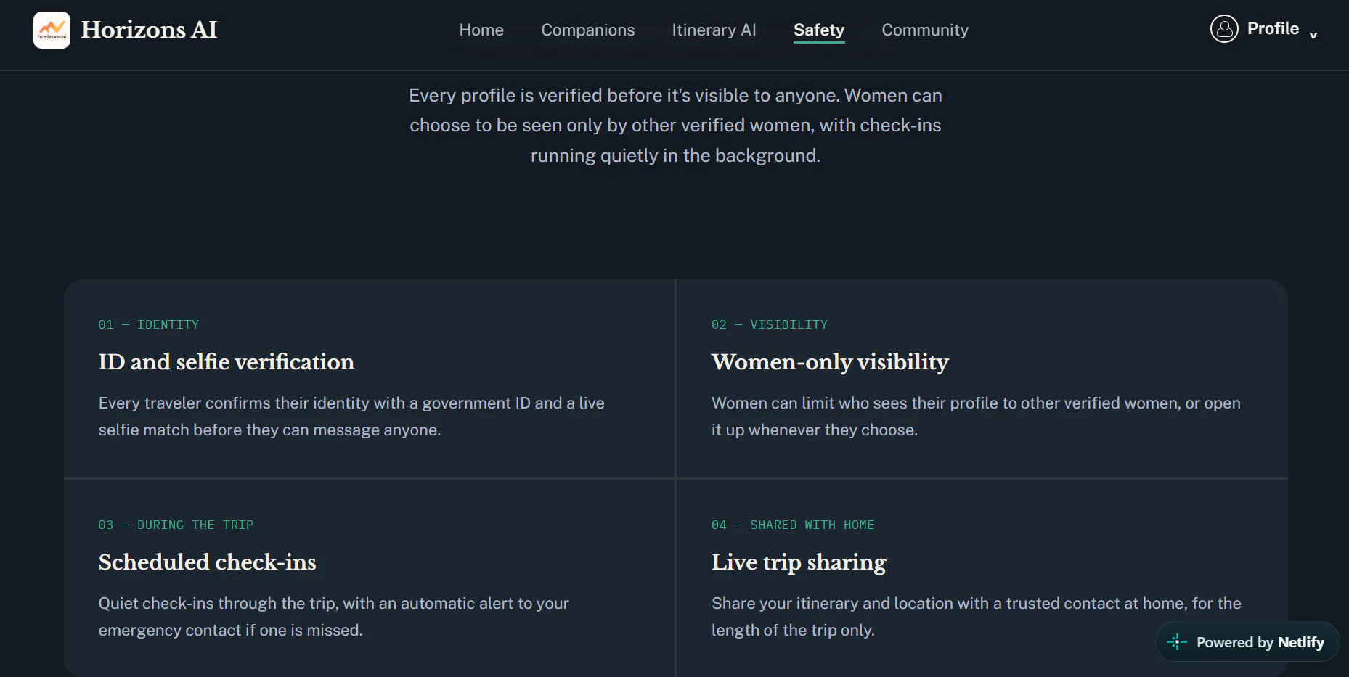Click the description about limiting profile visibility

click(976, 417)
